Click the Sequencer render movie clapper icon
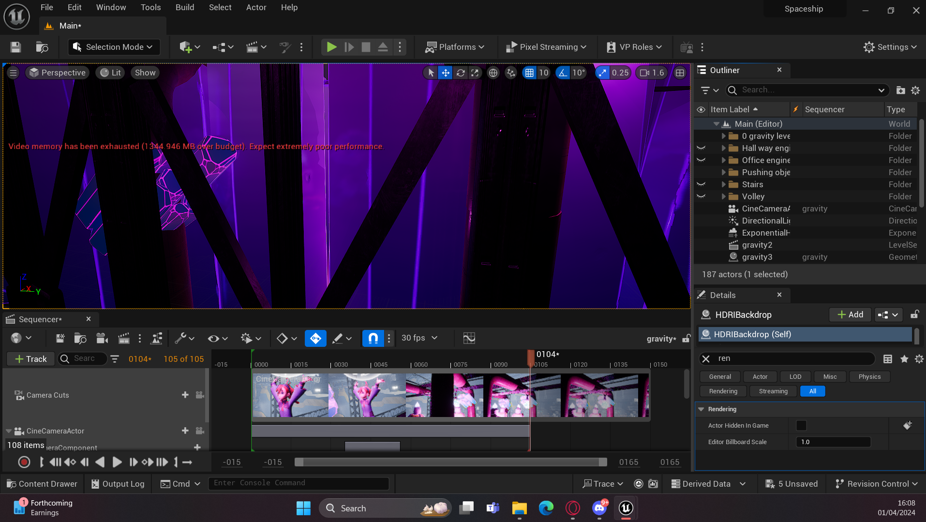 124,338
